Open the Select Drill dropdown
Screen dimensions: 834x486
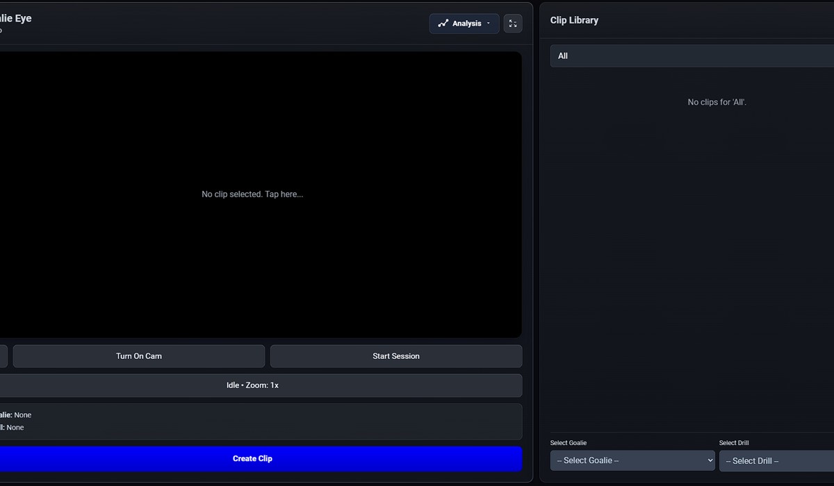776,461
